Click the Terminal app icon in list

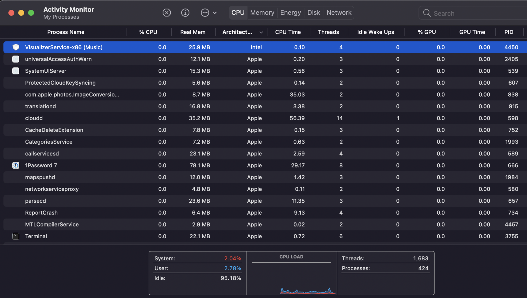click(x=16, y=236)
